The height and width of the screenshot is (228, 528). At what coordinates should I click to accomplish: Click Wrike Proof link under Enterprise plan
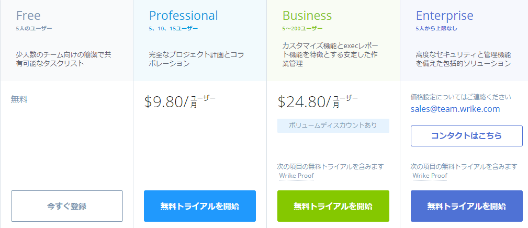click(430, 176)
